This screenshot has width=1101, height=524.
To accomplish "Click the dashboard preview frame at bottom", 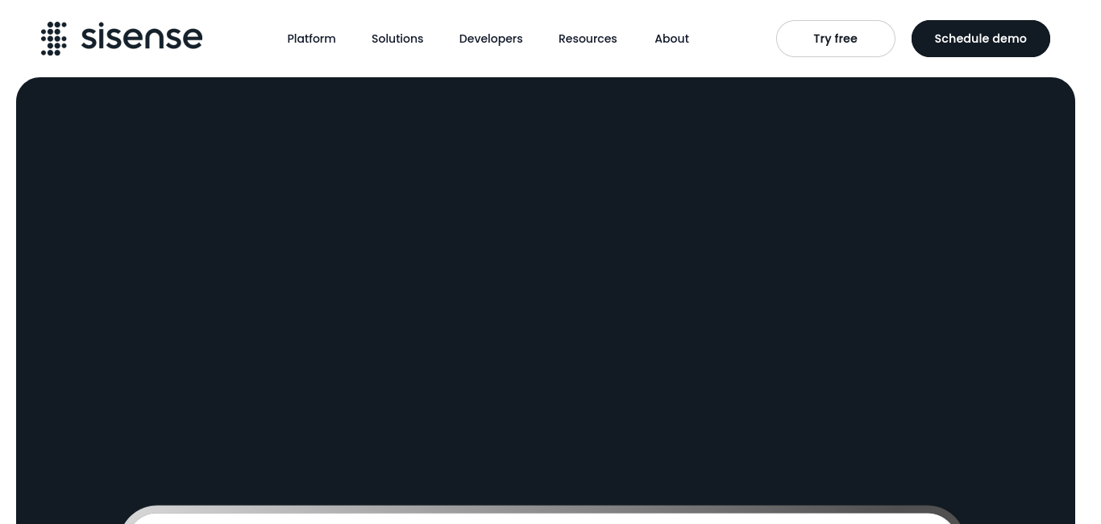I will [x=542, y=519].
